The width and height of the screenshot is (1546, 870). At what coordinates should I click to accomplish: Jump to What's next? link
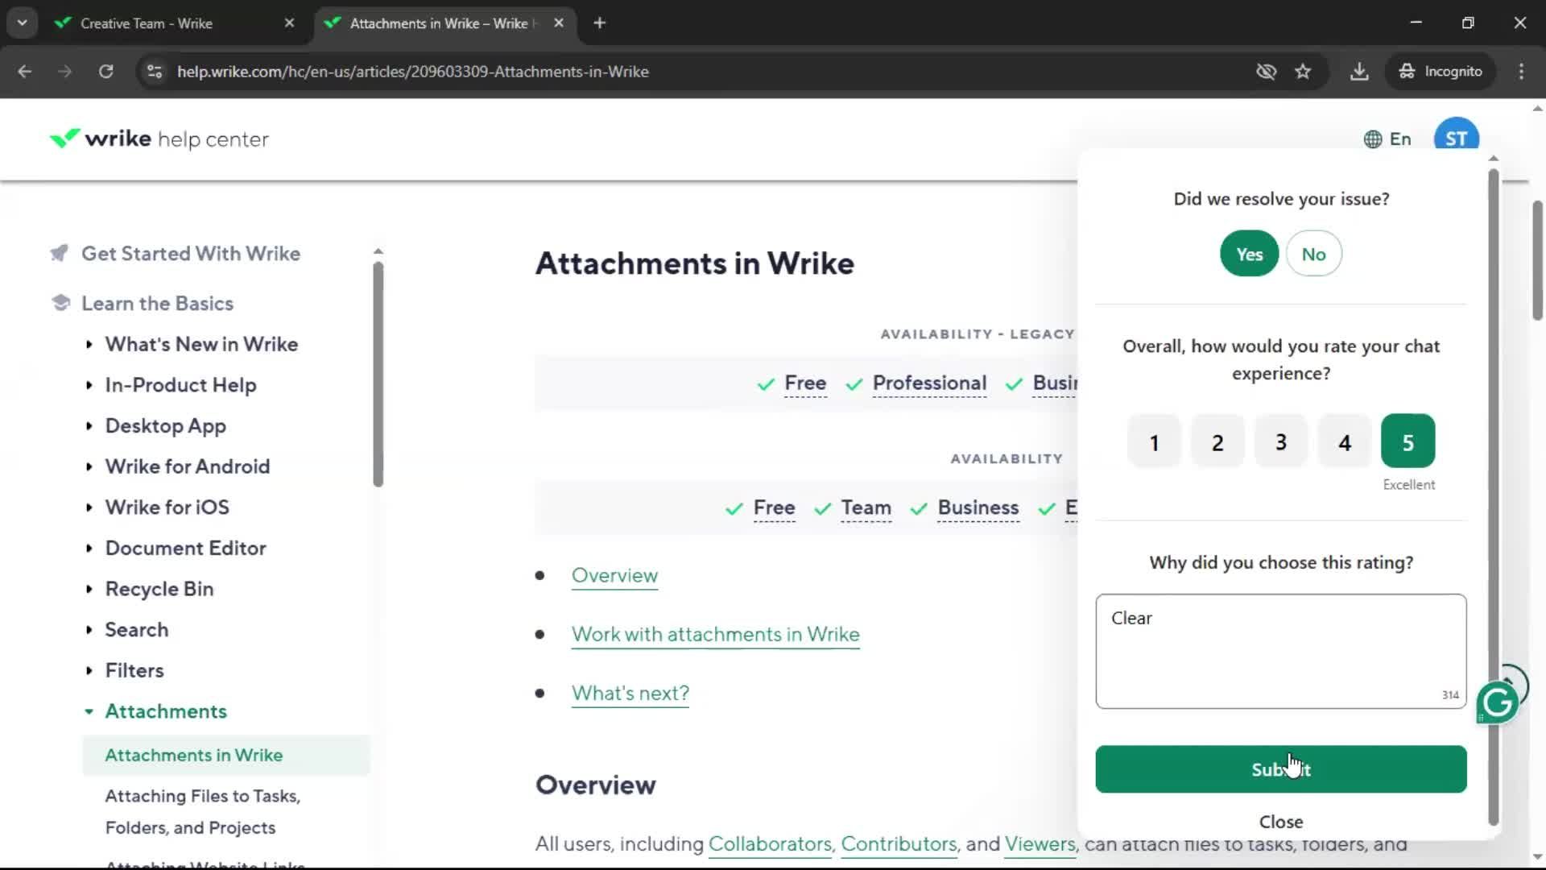[630, 694]
